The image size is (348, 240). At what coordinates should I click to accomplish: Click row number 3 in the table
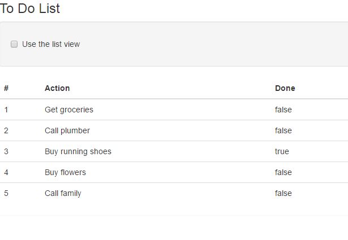6,151
